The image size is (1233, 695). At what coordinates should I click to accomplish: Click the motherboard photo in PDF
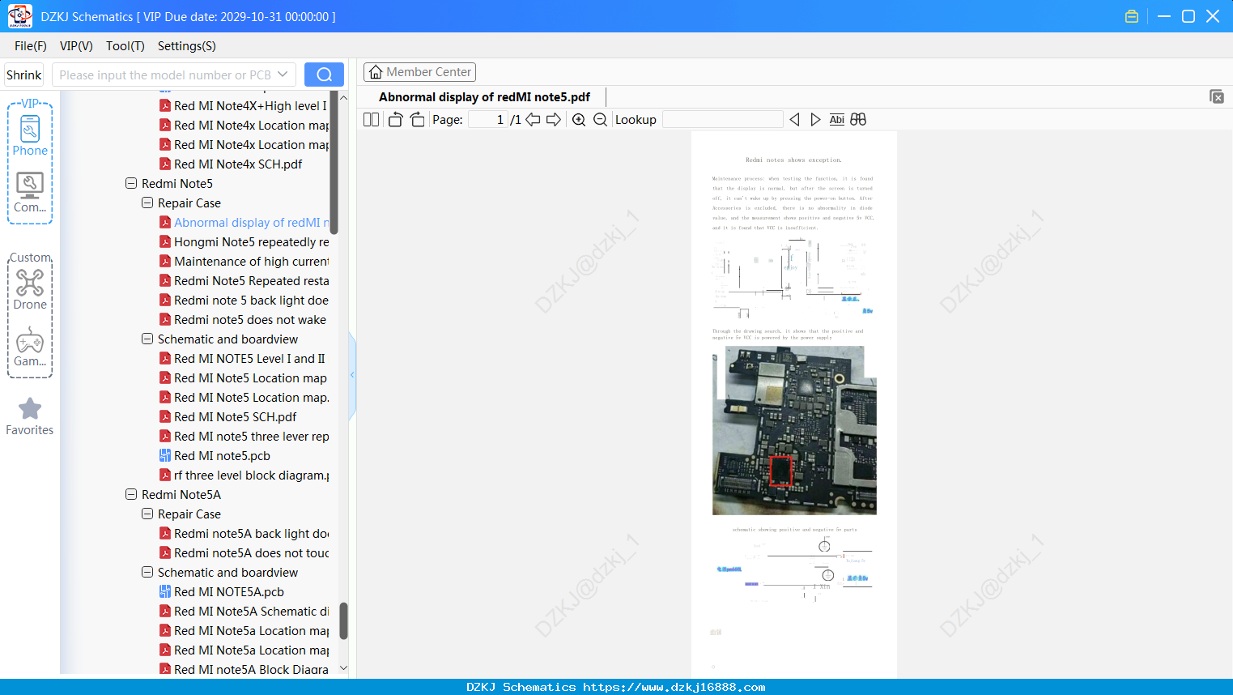pos(794,430)
